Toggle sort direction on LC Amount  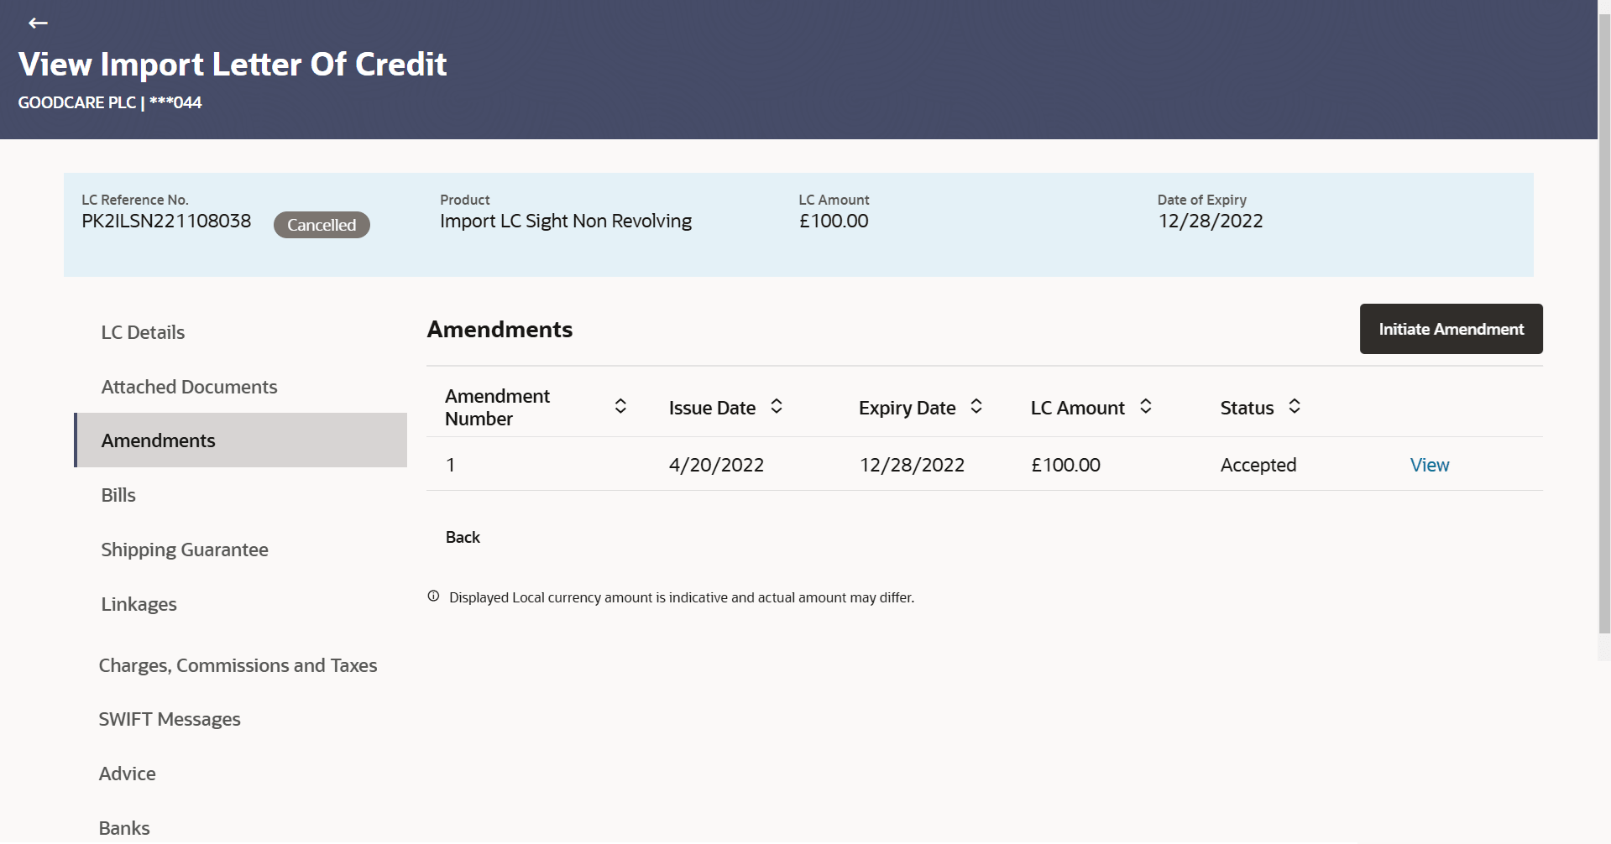[1147, 406]
